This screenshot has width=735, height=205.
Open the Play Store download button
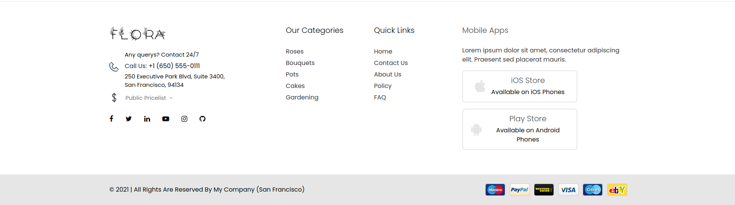tap(519, 129)
